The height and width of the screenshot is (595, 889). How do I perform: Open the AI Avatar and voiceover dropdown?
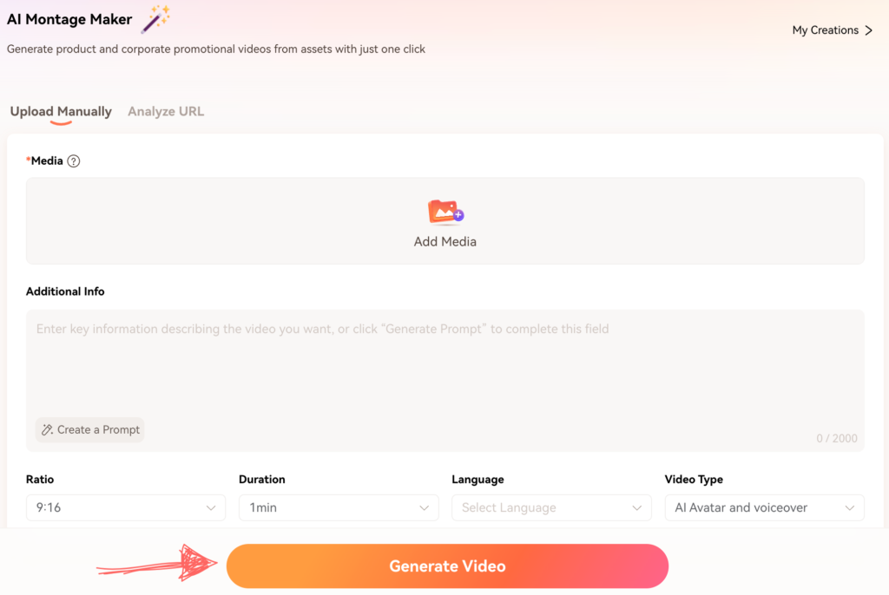pos(764,507)
